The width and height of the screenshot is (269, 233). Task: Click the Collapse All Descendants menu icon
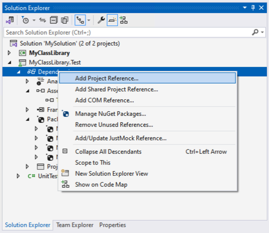[x=65, y=151]
